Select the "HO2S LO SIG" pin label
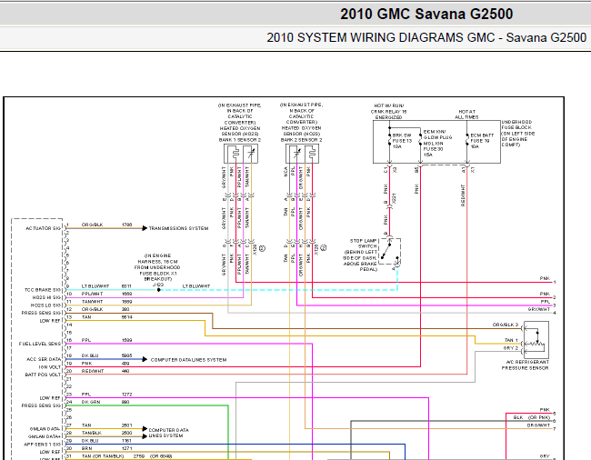This screenshot has width=591, height=460. pos(45,305)
